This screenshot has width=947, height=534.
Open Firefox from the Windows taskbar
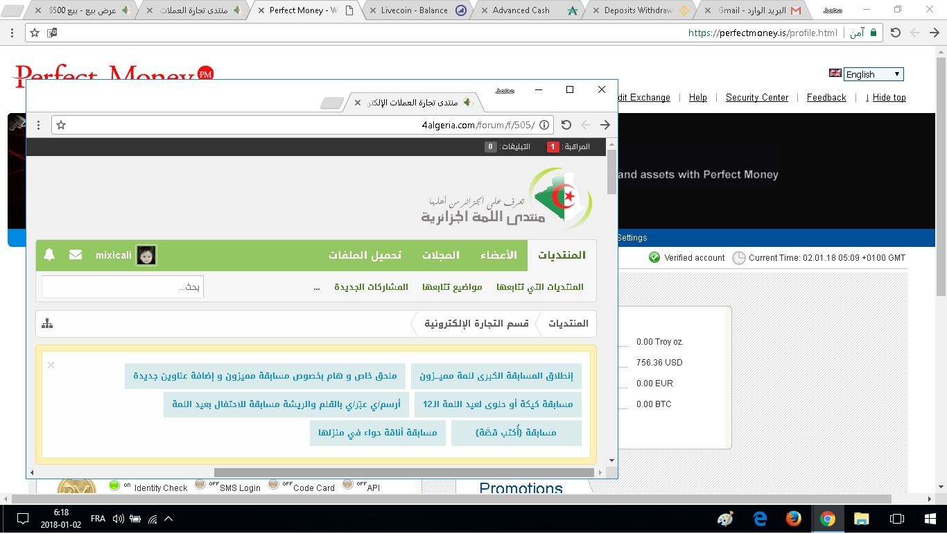point(793,519)
